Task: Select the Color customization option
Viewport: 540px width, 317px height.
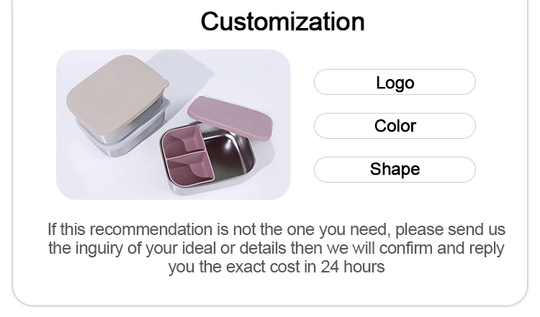Action: pos(395,126)
